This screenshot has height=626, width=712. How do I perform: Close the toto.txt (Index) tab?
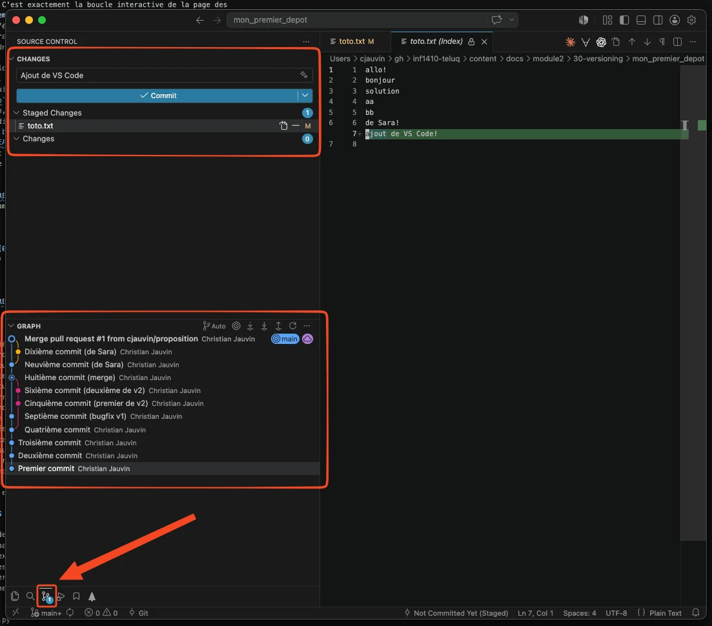[484, 42]
